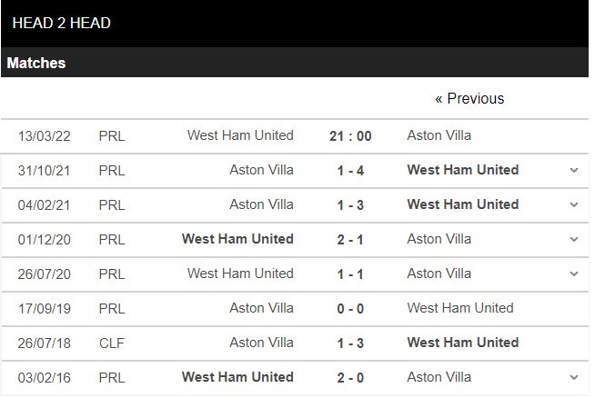Expand the 26/07/20 match chevron
This screenshot has width=595, height=398.
[x=574, y=274]
